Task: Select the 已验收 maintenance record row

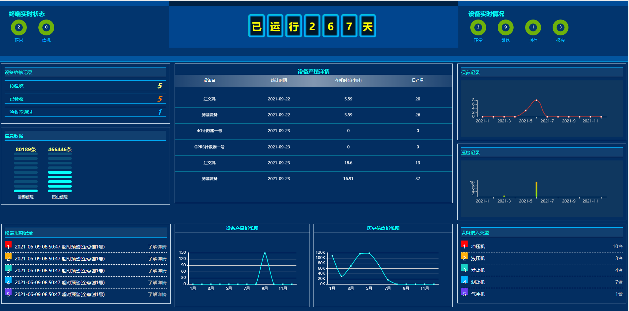Action: pos(85,99)
